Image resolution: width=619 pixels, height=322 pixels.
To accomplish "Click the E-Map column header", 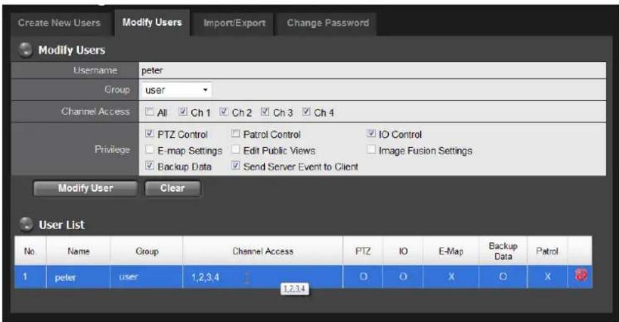I will (451, 251).
